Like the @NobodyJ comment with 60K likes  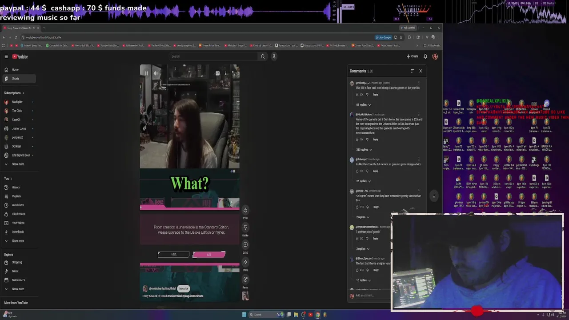coord(357,95)
